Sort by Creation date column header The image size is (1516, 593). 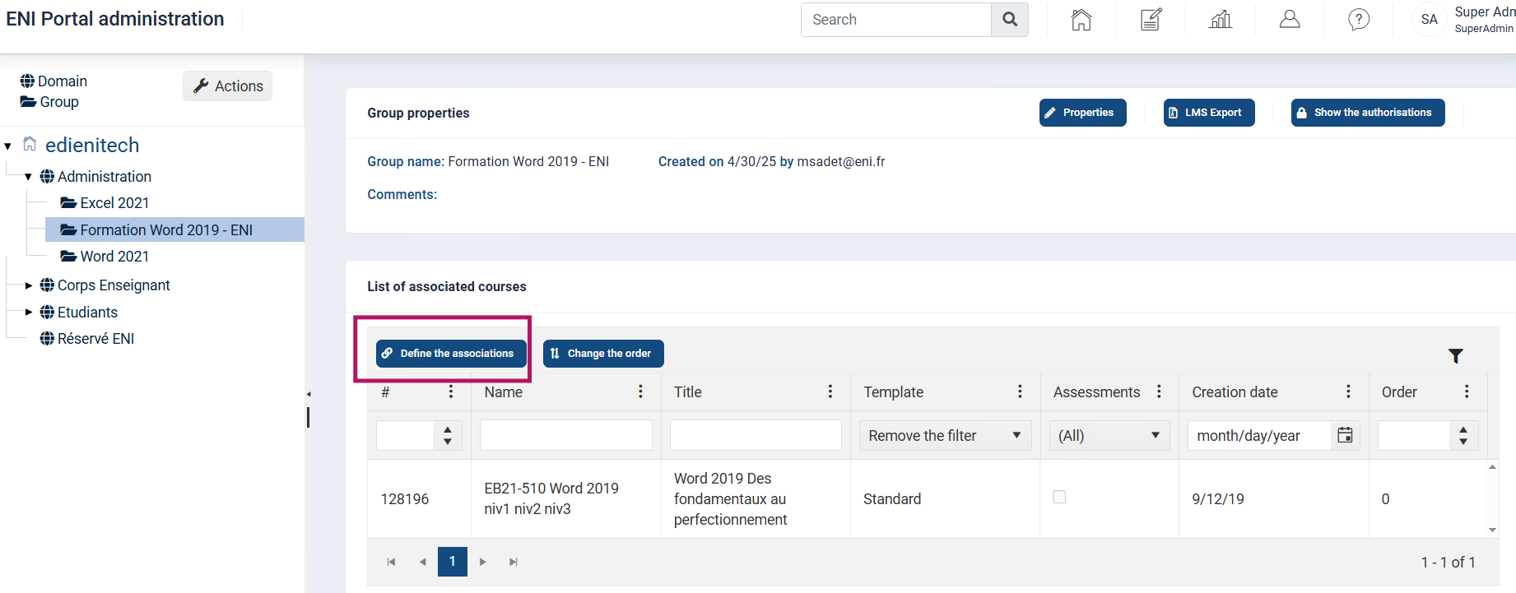1235,392
